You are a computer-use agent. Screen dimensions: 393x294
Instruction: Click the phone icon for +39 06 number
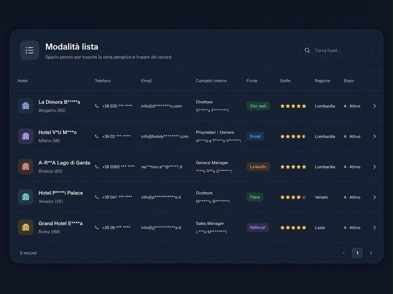pyautogui.click(x=97, y=227)
